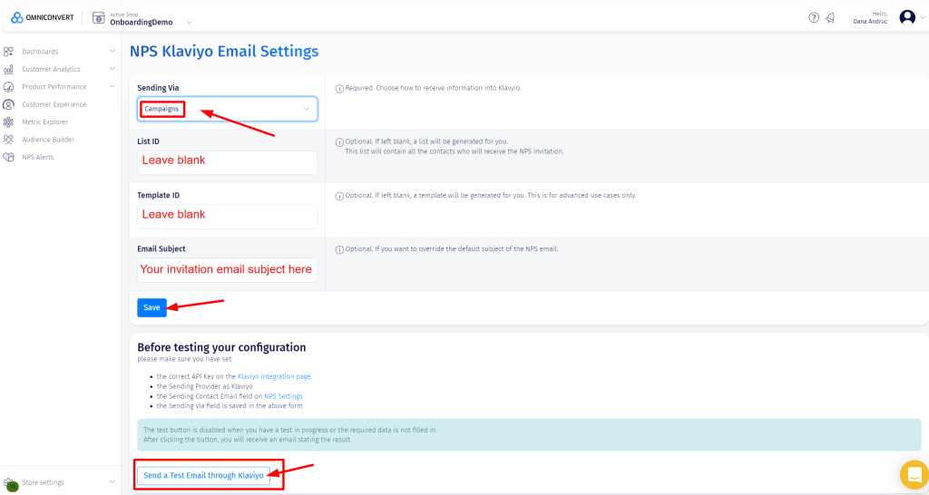Viewport: 929px width, 495px height.
Task: Open the help question mark icon
Action: pos(814,18)
